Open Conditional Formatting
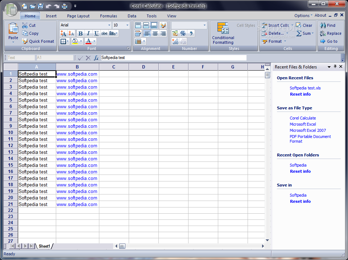Image resolution: width=348 pixels, height=260 pixels. click(223, 33)
